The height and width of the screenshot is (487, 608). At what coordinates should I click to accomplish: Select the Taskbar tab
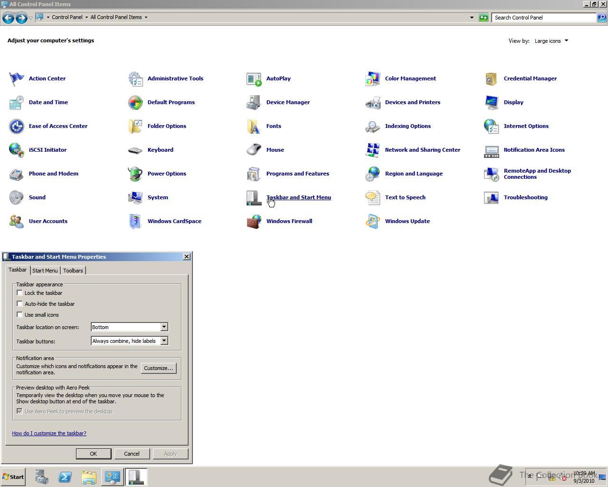coord(18,270)
